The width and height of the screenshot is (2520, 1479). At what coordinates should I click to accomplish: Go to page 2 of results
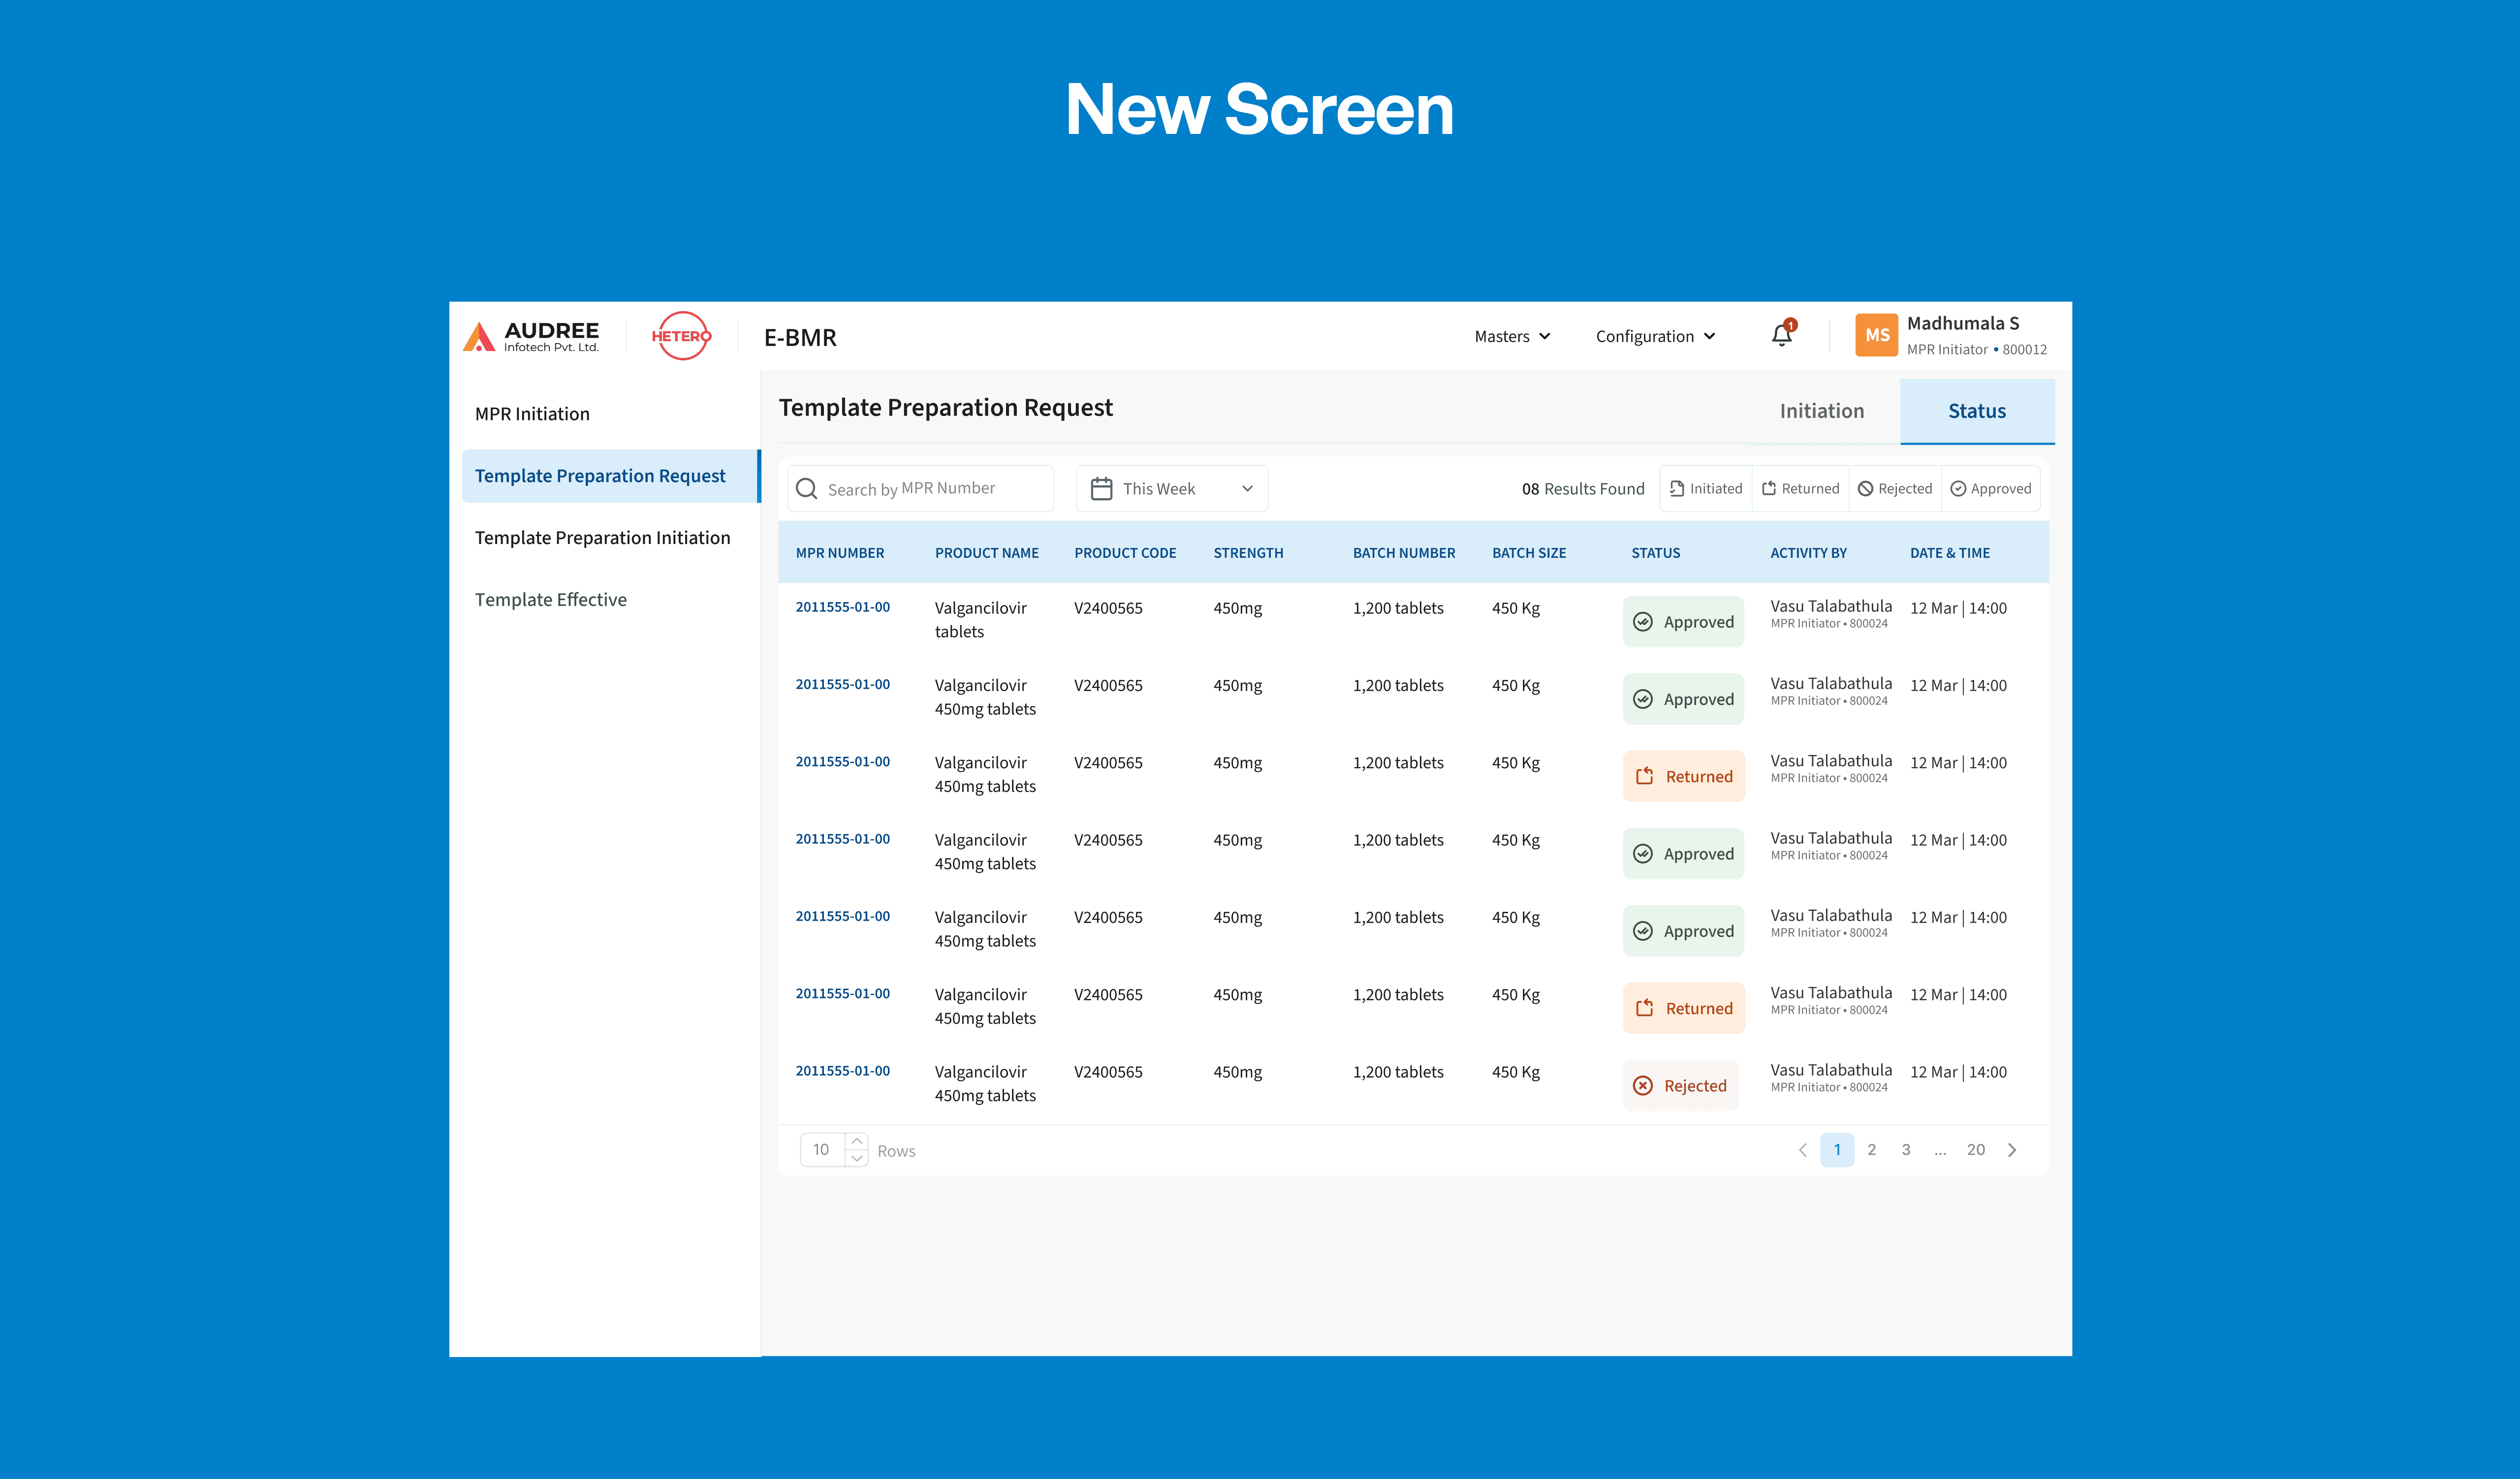coord(1871,1150)
